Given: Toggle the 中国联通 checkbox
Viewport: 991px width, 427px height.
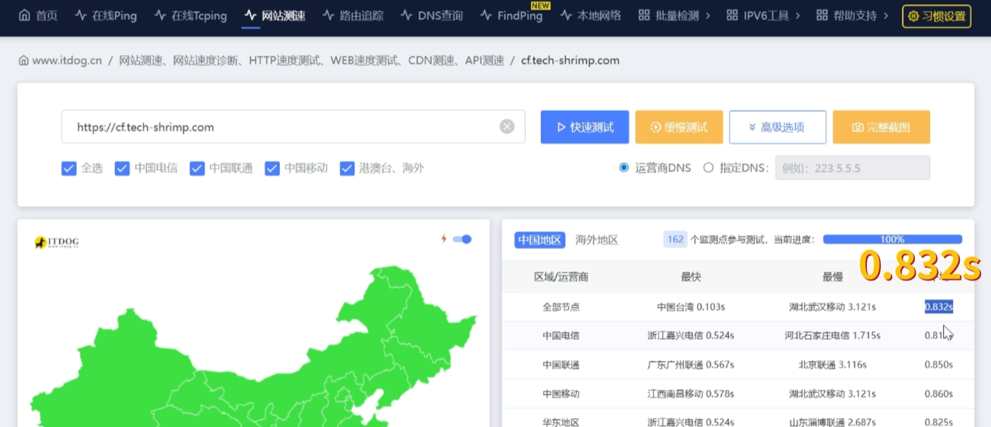Looking at the screenshot, I should pos(197,169).
